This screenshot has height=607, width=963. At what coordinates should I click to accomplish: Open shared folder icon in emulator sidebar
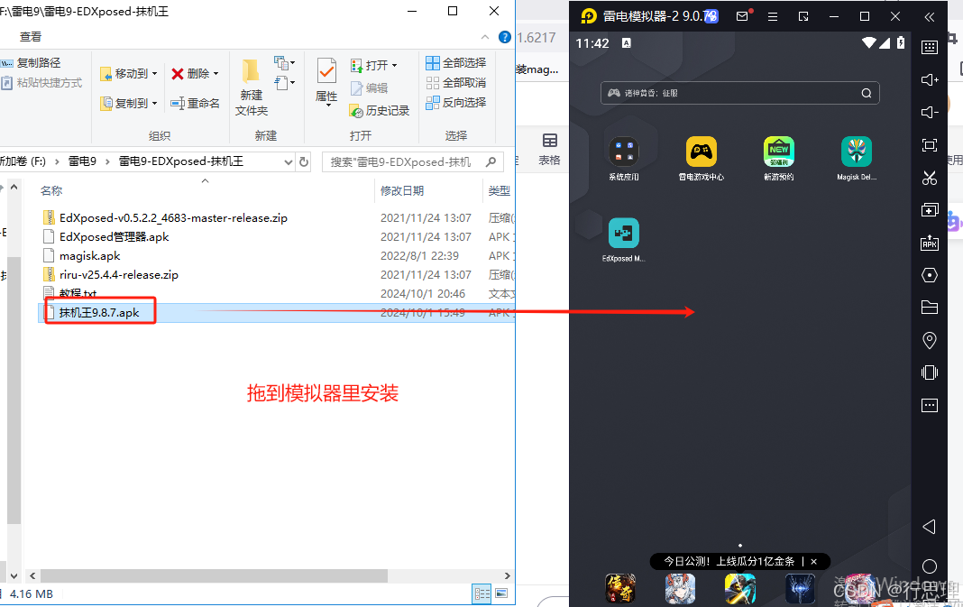pyautogui.click(x=930, y=308)
